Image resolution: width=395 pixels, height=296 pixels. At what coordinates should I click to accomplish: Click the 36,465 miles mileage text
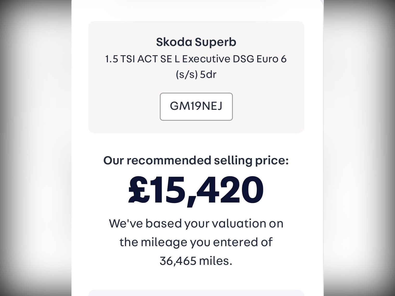[196, 261]
